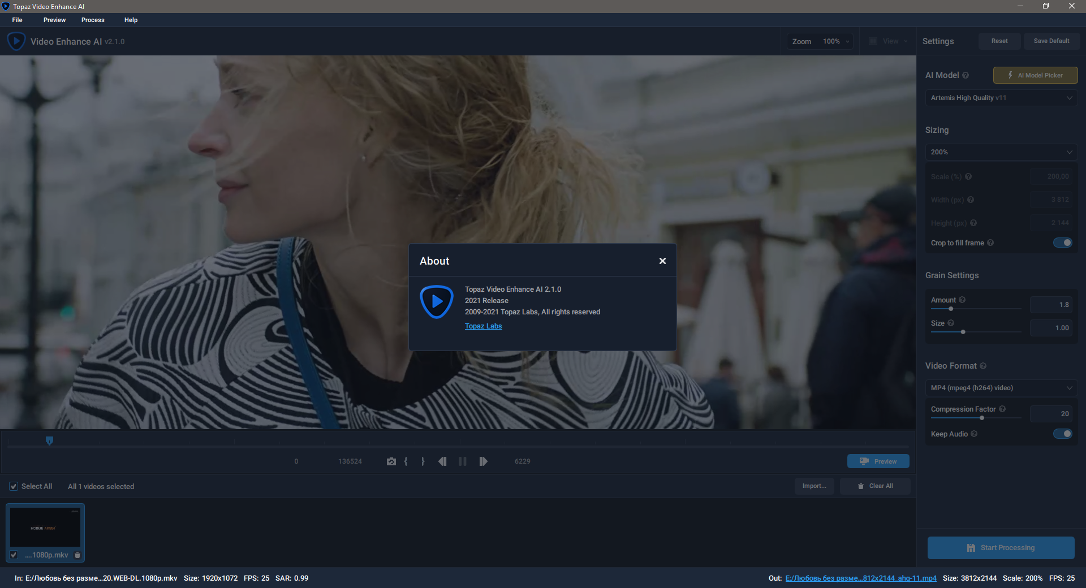The image size is (1086, 588).
Task: Click the current frame number 6229
Action: [x=522, y=461]
